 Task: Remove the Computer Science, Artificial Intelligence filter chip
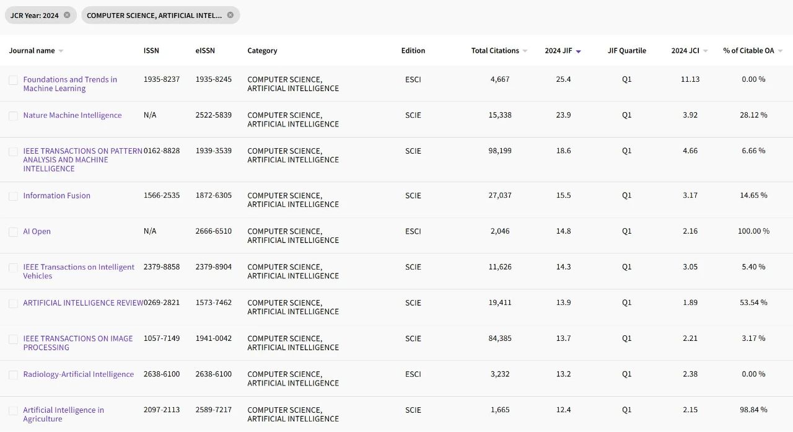coord(230,15)
